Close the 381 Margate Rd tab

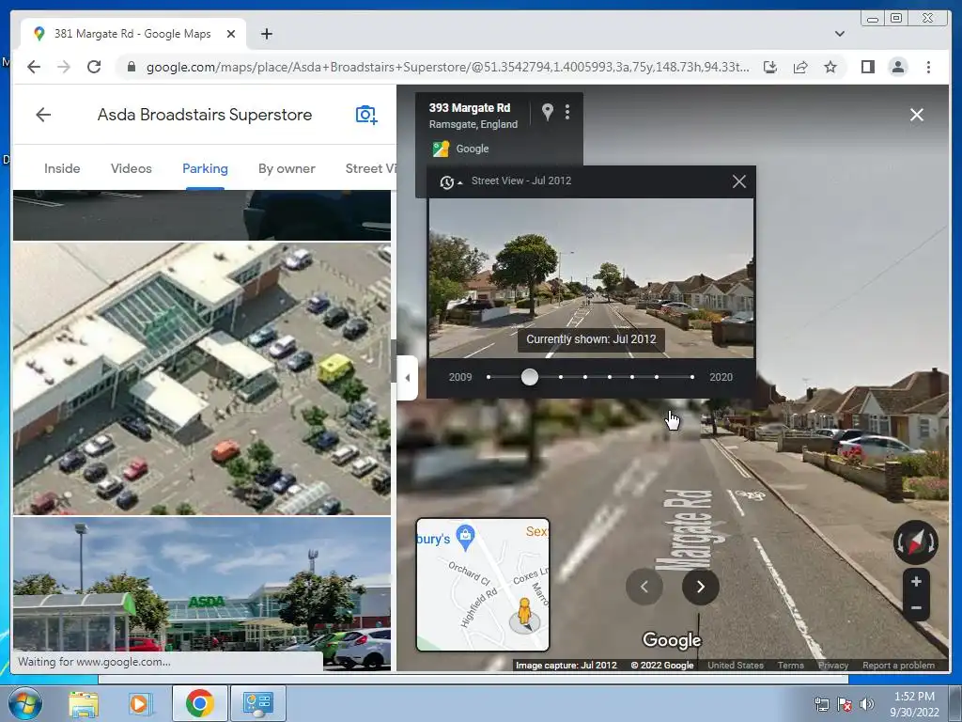tap(231, 34)
